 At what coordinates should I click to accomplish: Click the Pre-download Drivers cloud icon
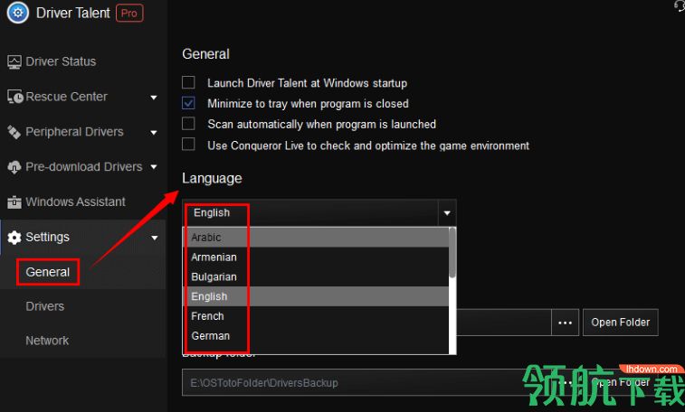point(14,166)
